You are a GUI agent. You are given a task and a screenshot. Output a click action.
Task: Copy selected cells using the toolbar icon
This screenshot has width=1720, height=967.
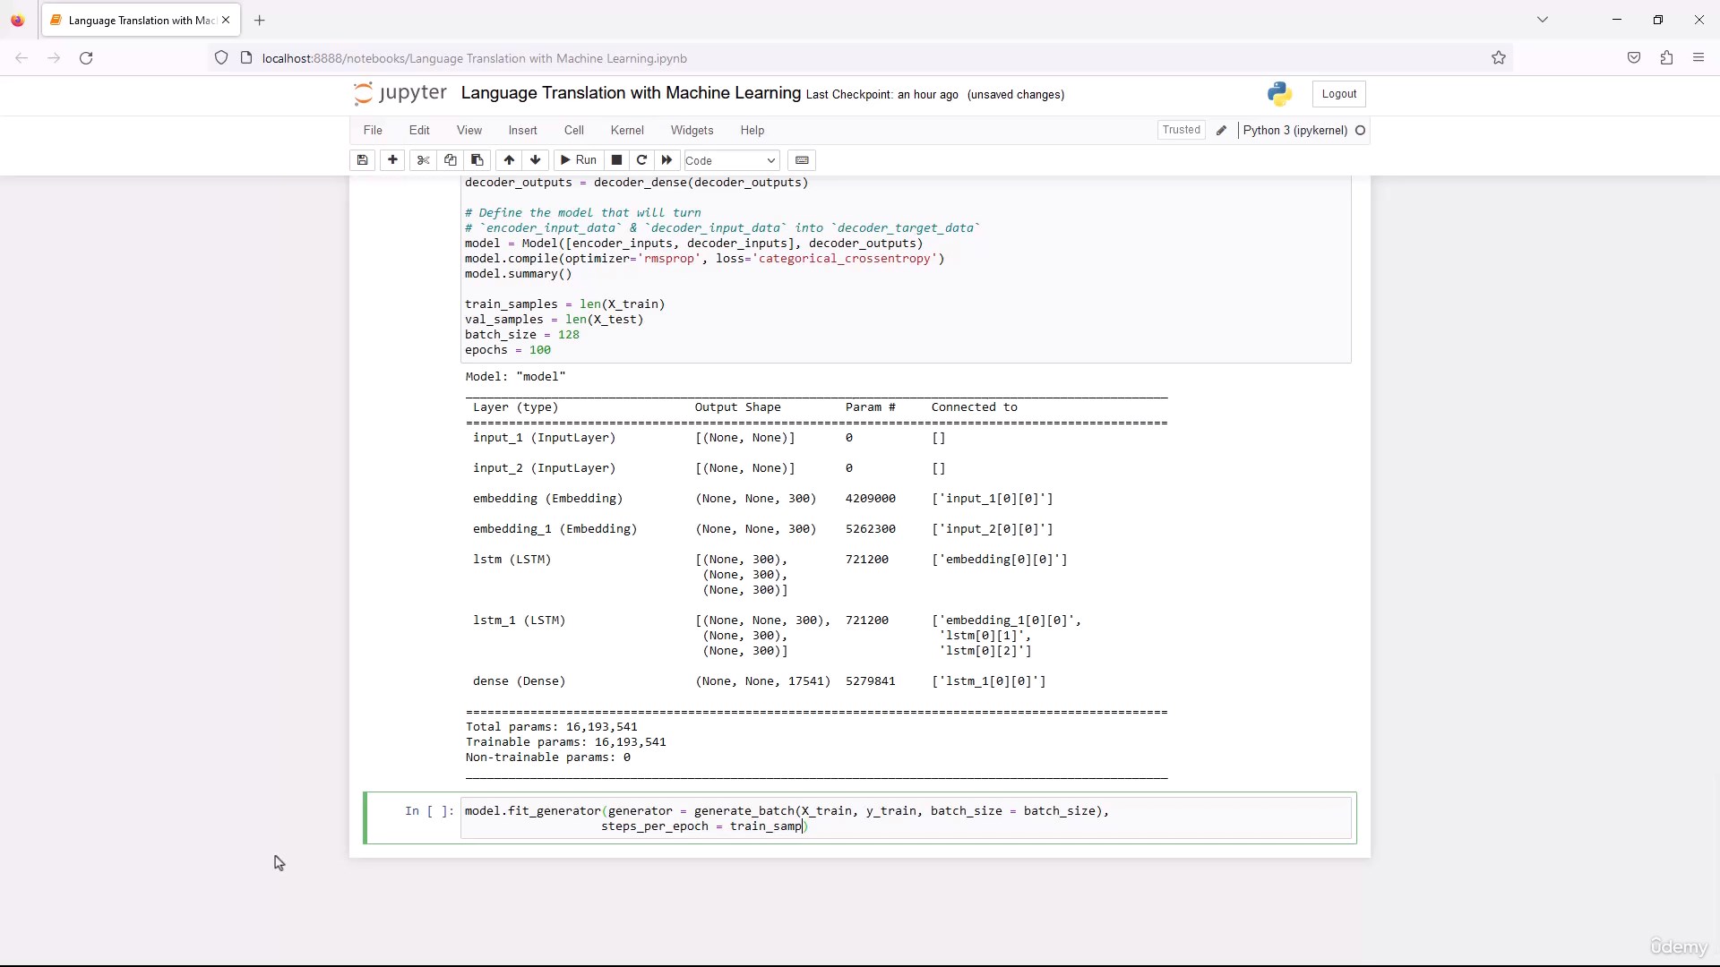[x=451, y=160]
